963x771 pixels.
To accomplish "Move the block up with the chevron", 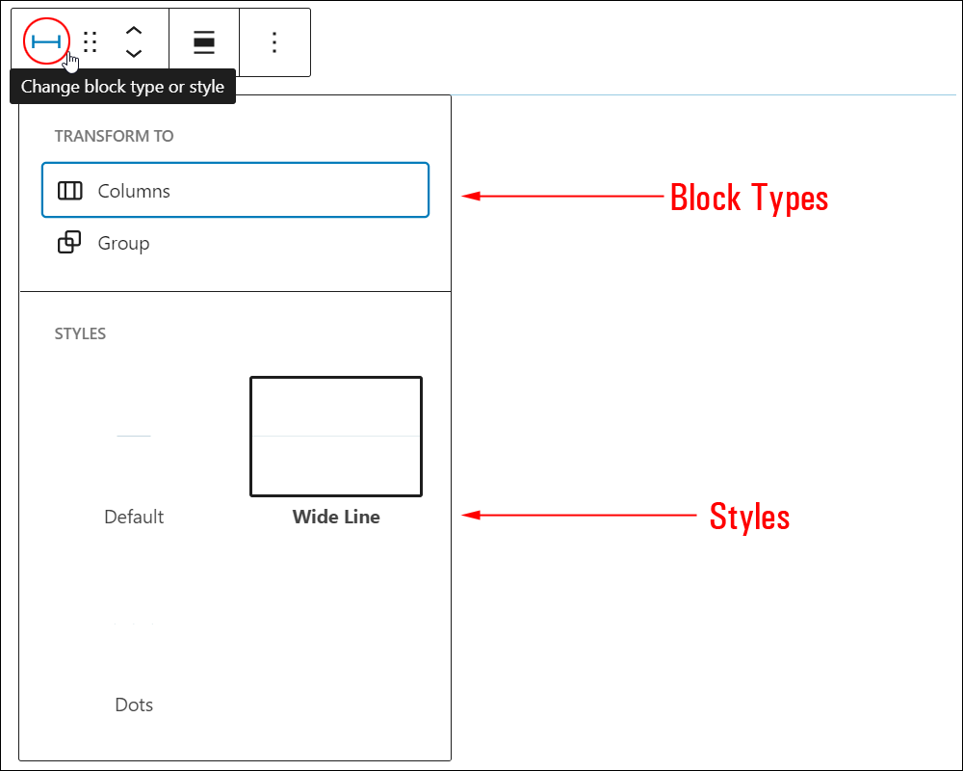I will [x=134, y=31].
